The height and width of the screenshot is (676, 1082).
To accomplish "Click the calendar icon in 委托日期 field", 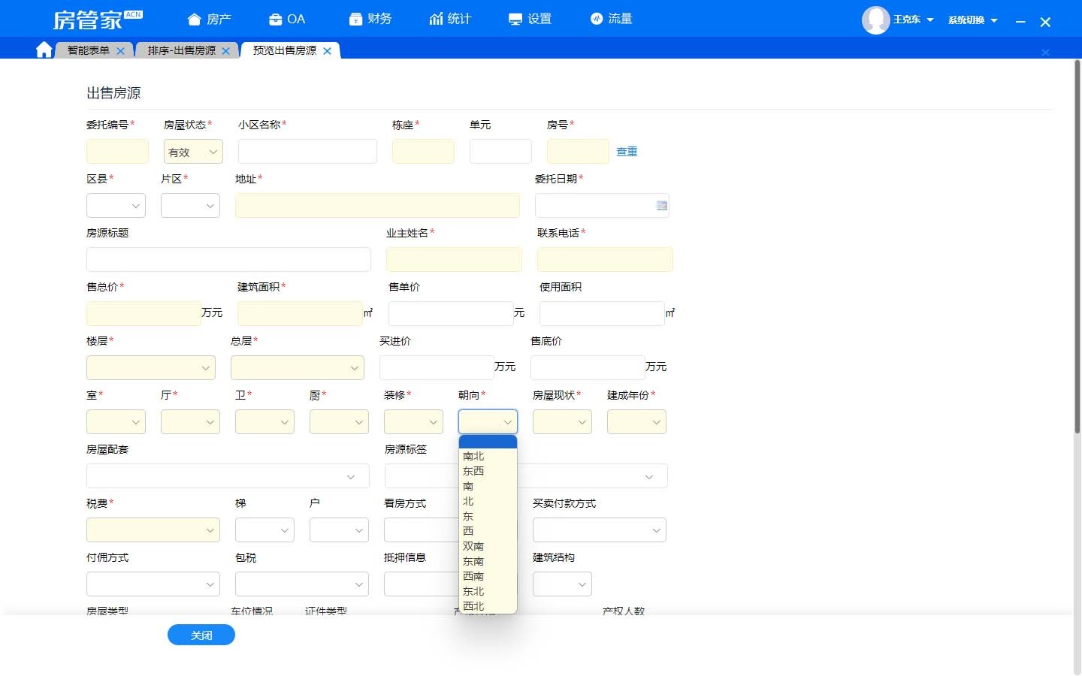I will [x=661, y=206].
